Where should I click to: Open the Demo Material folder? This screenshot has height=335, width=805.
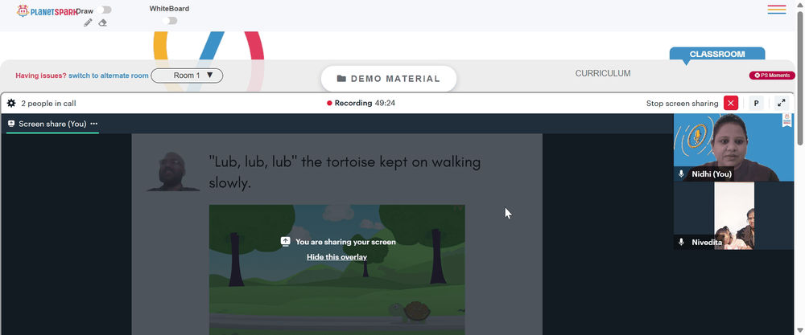point(389,79)
